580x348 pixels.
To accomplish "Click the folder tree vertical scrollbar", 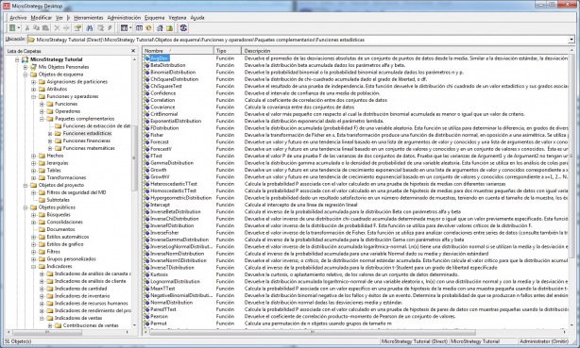I will 134,158.
